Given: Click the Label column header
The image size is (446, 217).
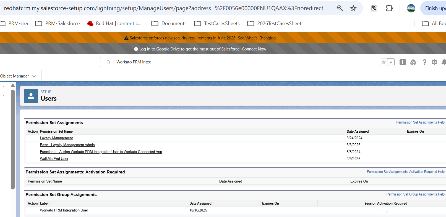Looking at the screenshot, I should click(44, 203).
